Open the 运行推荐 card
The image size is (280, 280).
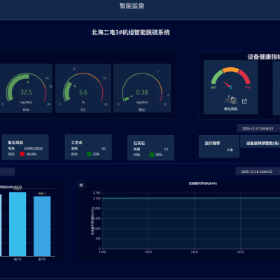[x=219, y=146]
